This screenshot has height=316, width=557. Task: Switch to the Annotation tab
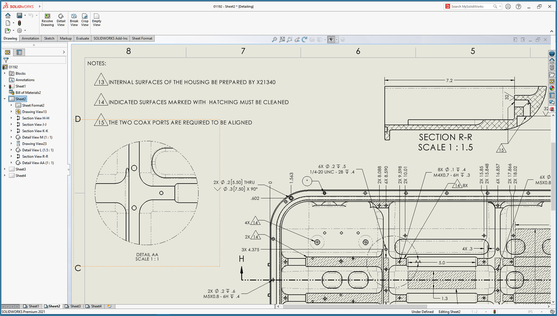pos(30,38)
